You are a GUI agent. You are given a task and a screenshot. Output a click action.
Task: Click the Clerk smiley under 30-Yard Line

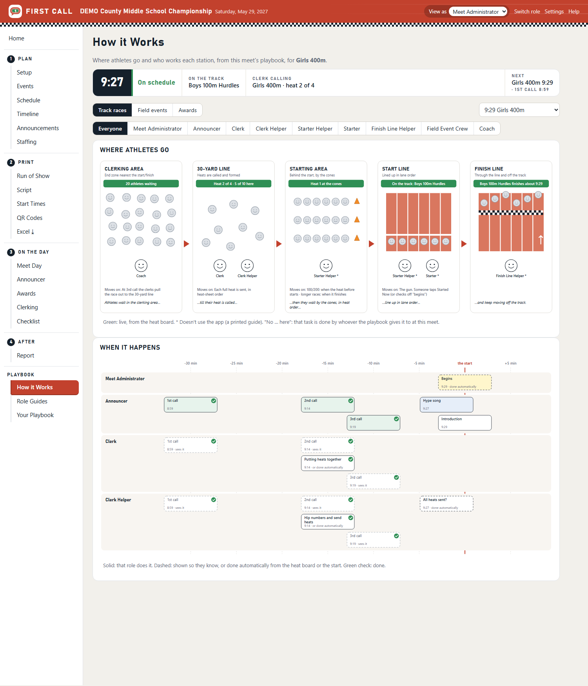pos(220,266)
